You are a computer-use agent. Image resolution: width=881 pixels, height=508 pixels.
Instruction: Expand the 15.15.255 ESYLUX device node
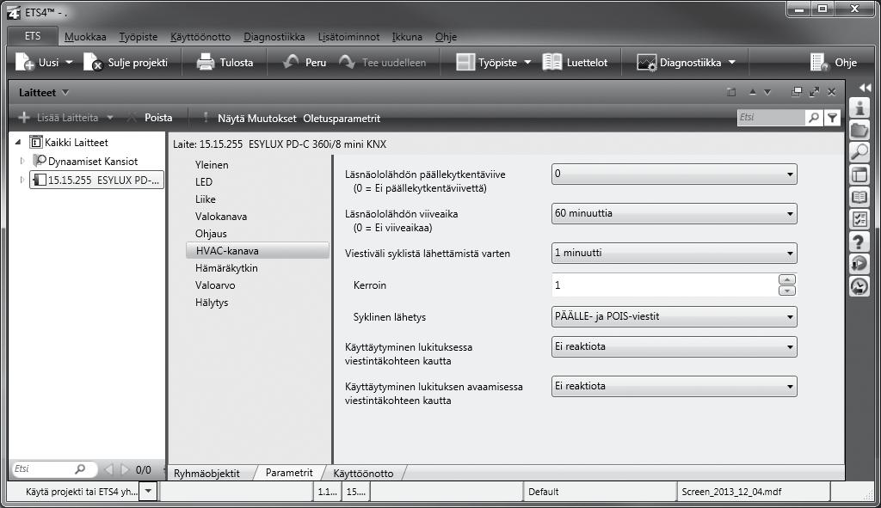(x=22, y=181)
